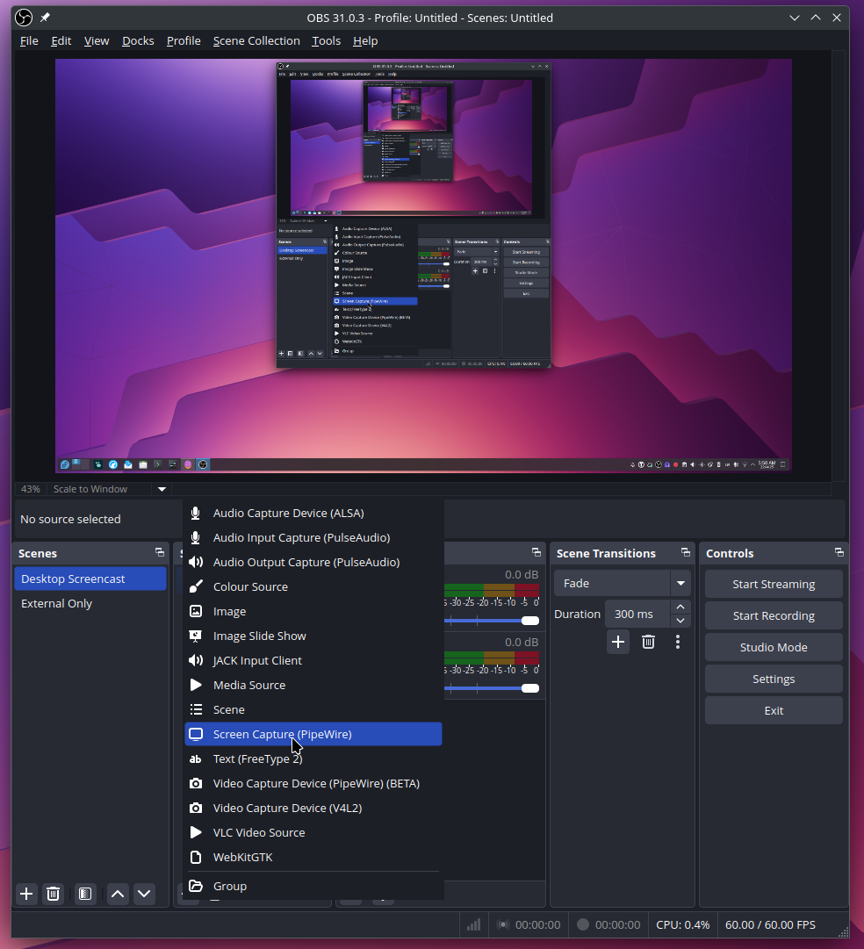Viewport: 864px width, 949px height.
Task: Increase the transition duration with the up arrow
Action: [x=680, y=607]
